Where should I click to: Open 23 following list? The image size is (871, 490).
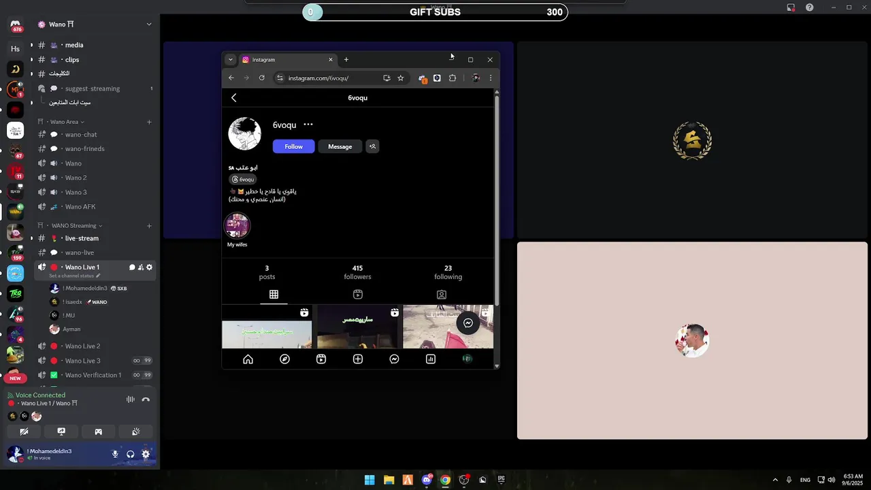[x=448, y=272]
